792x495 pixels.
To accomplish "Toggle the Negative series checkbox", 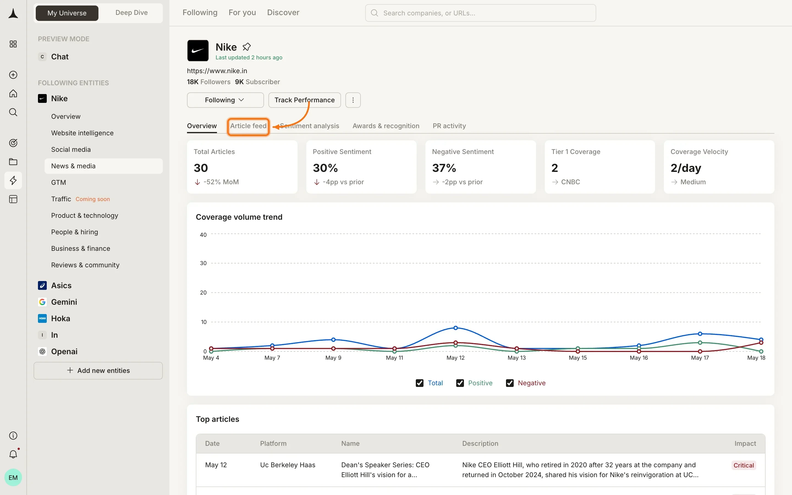I will click(510, 383).
